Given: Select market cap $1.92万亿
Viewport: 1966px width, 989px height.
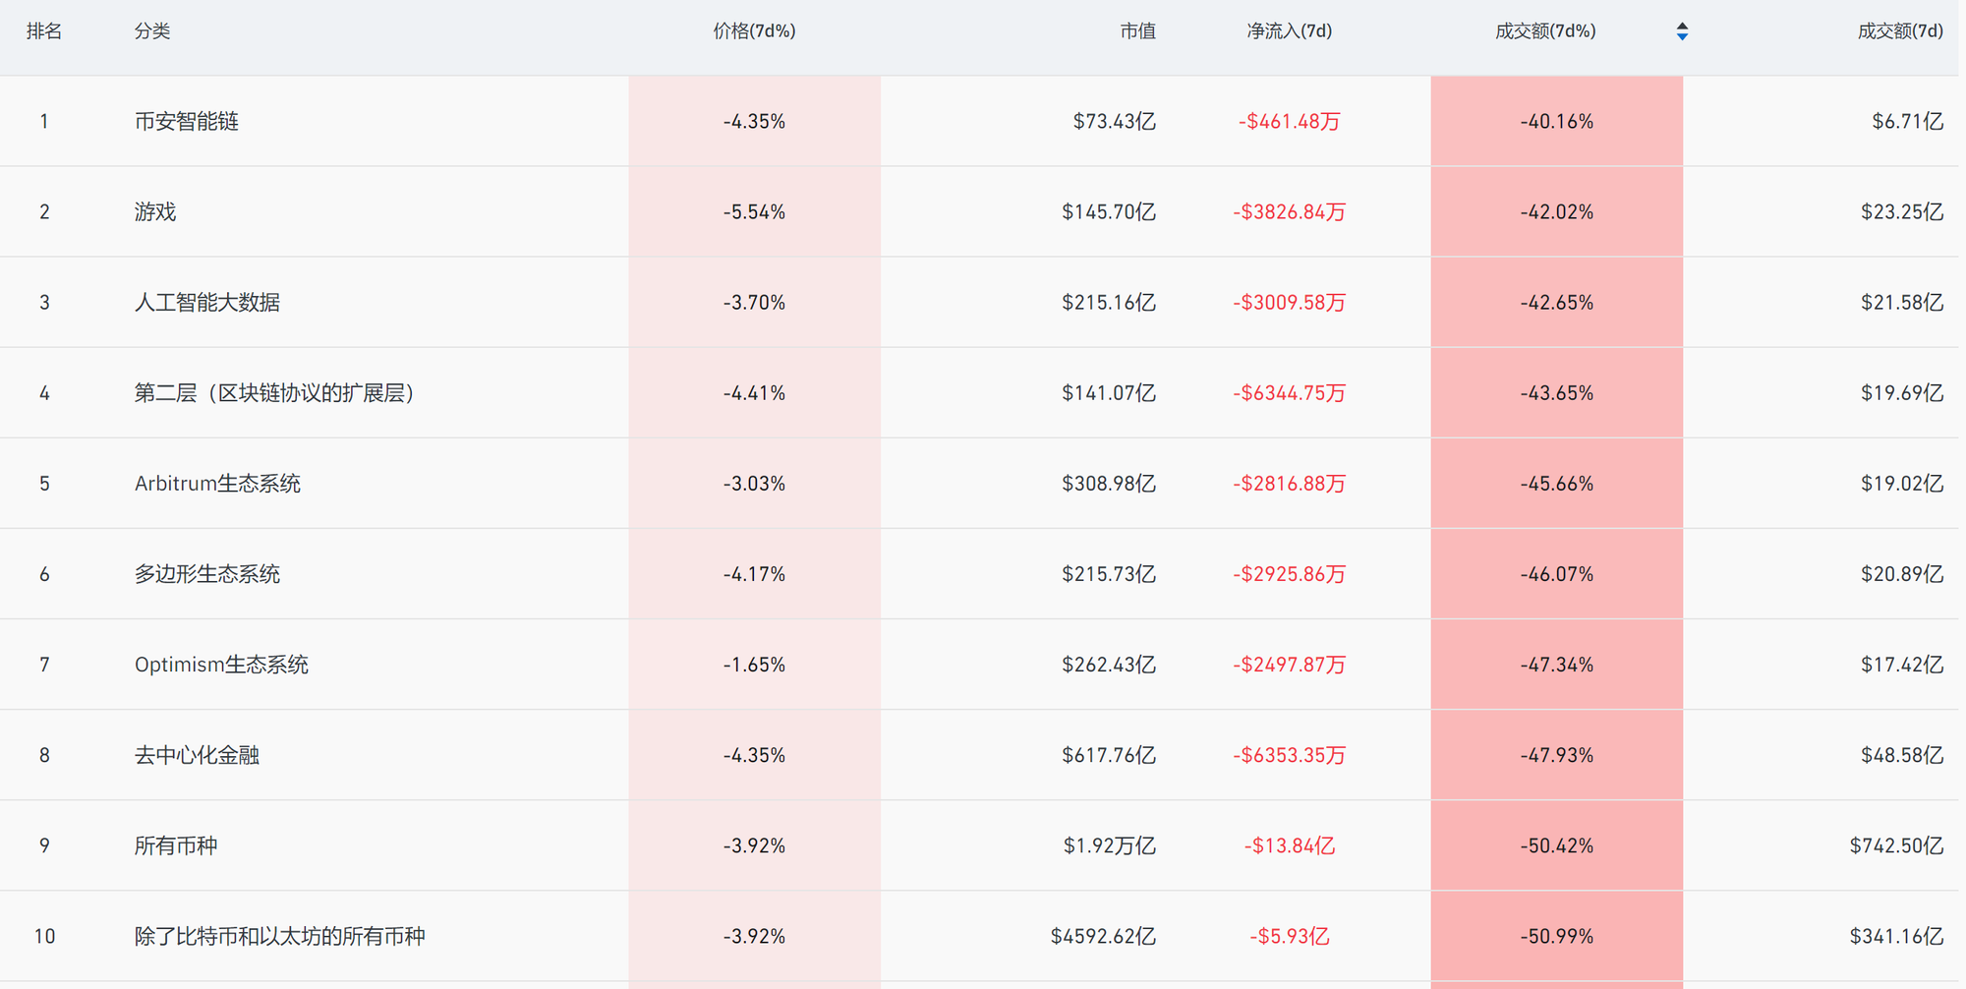Looking at the screenshot, I should pos(1110,845).
